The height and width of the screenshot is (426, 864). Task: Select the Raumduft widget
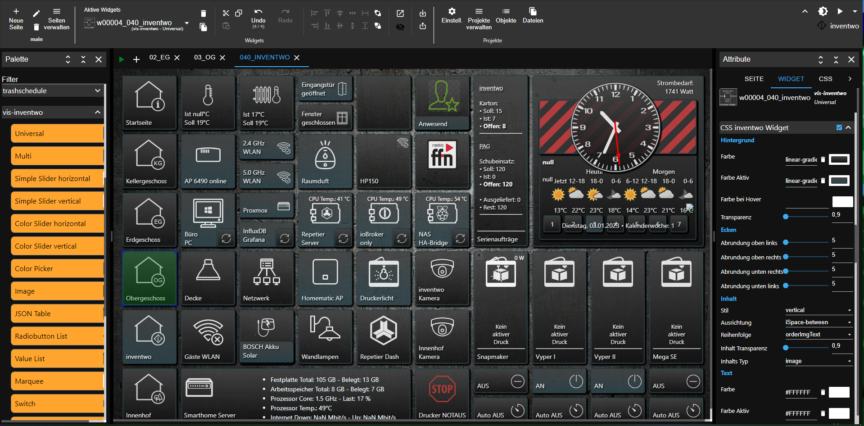[325, 161]
